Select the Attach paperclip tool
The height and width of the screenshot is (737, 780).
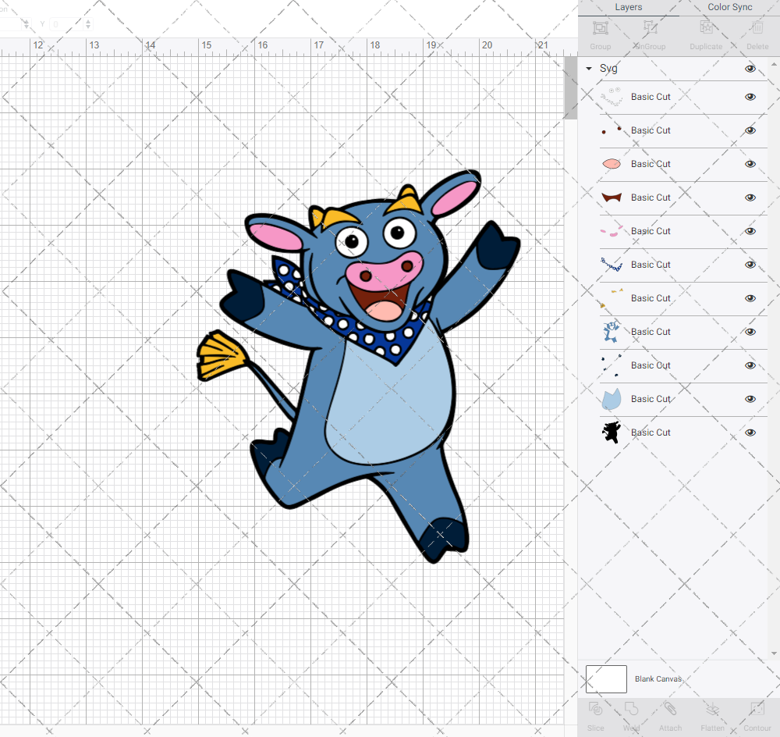click(x=670, y=709)
